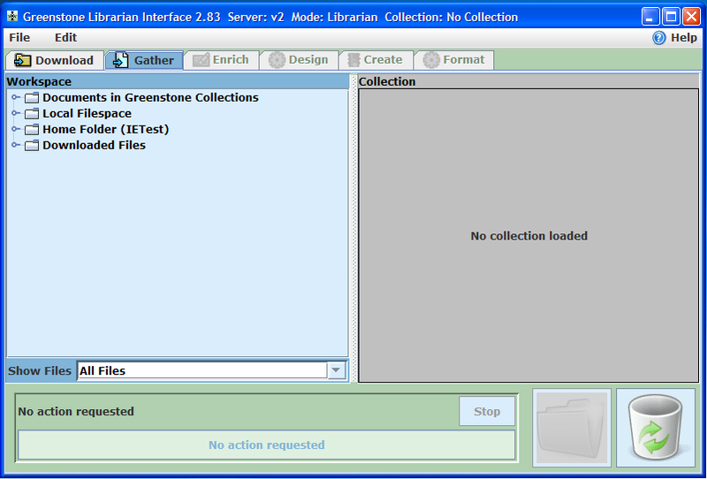Select the Gather tab

144,60
